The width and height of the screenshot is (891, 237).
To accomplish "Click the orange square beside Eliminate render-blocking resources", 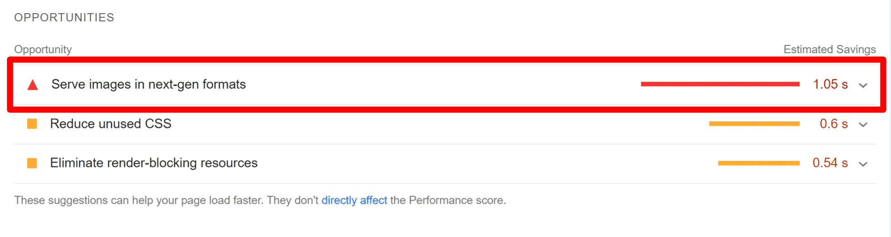I will pos(32,163).
